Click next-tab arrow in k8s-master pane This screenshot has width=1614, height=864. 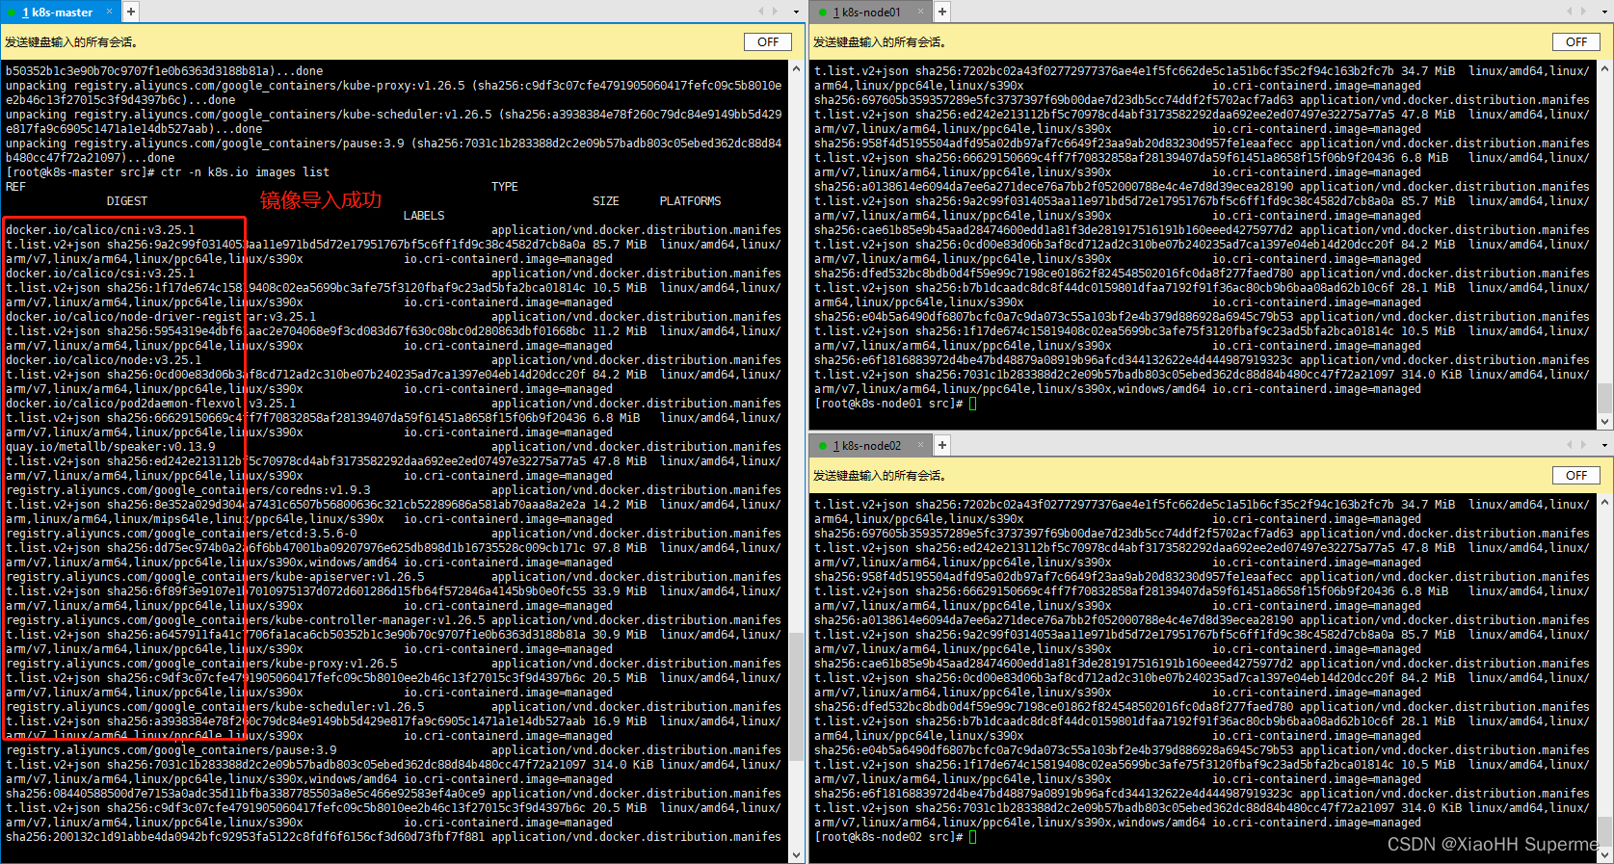click(775, 12)
